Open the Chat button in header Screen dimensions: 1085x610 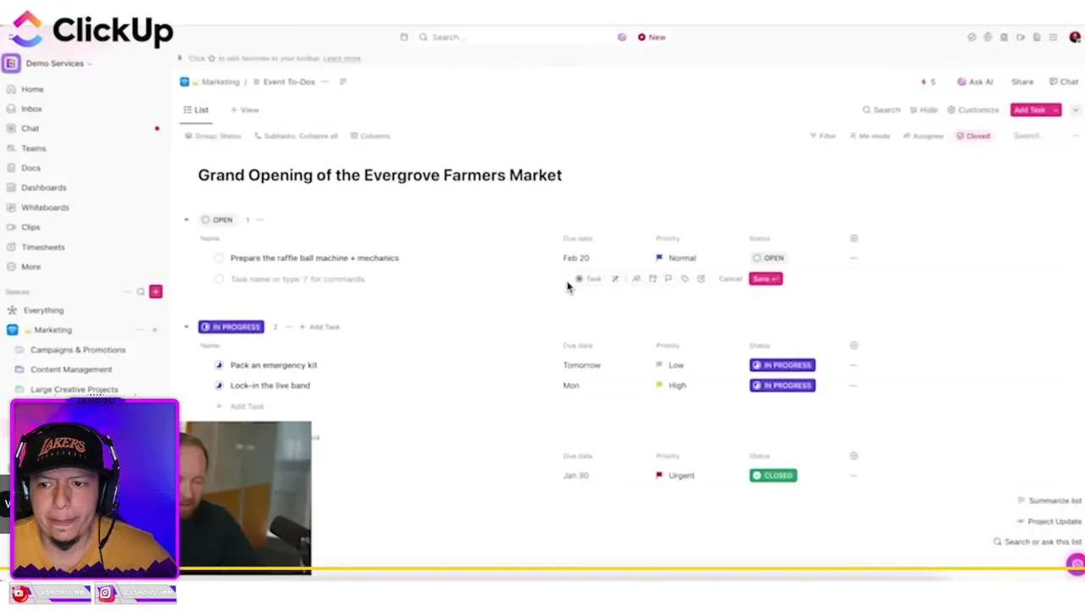(1064, 82)
